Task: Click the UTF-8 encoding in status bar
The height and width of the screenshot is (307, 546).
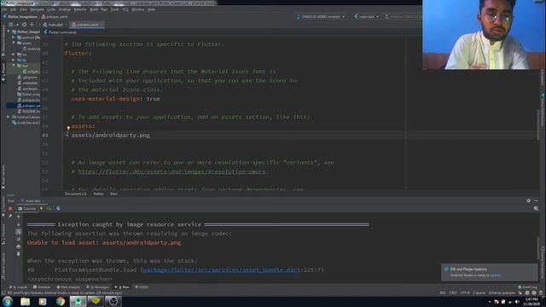Action: click(464, 293)
